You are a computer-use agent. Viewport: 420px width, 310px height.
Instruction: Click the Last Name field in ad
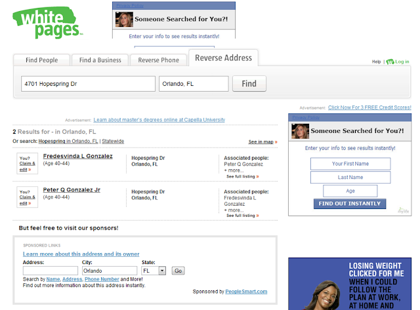point(350,178)
